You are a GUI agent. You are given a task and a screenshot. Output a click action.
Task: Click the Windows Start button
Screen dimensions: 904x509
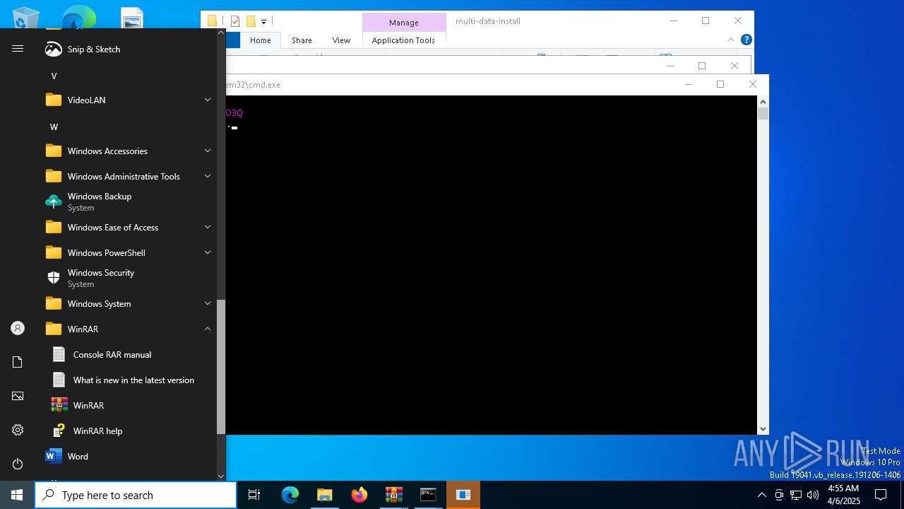[17, 495]
